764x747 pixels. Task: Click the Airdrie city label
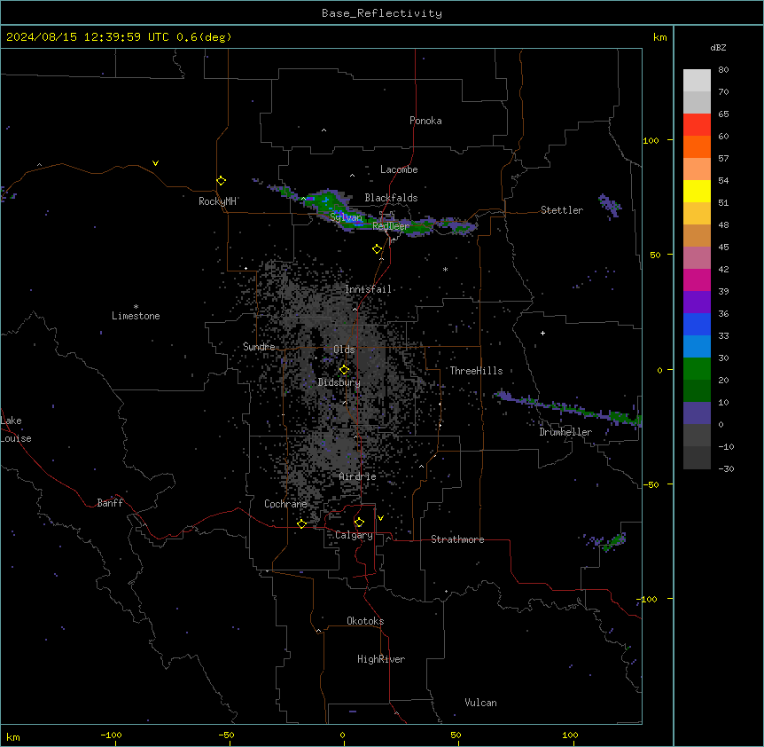click(x=358, y=476)
